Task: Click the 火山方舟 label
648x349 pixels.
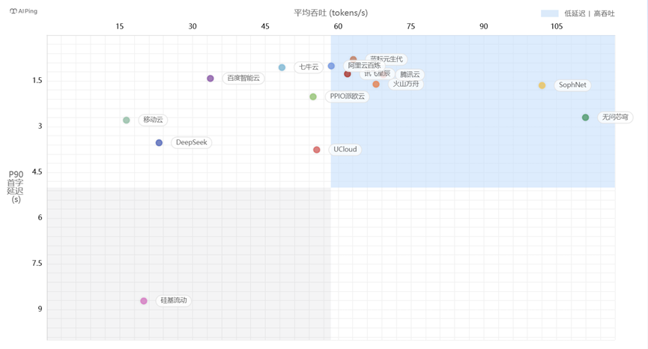Action: 406,84
